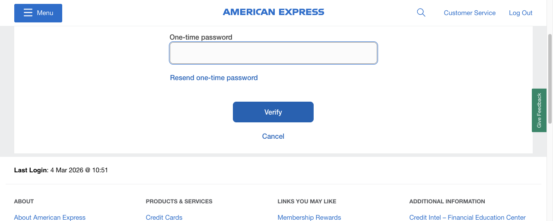
Task: Click the ABOUT footer heading
Action: (24, 202)
